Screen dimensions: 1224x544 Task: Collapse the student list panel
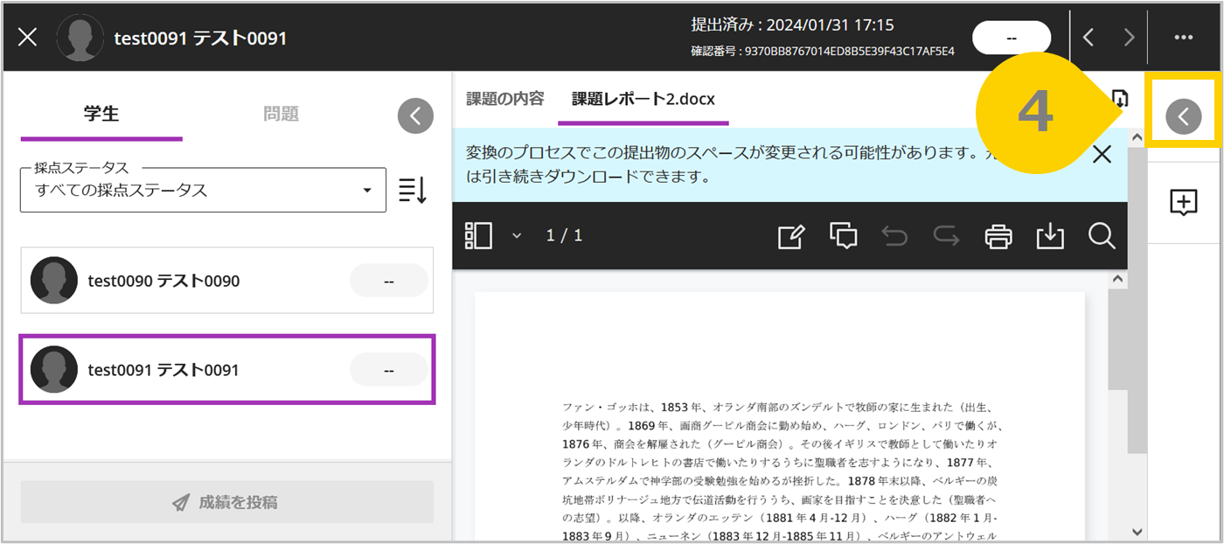415,115
